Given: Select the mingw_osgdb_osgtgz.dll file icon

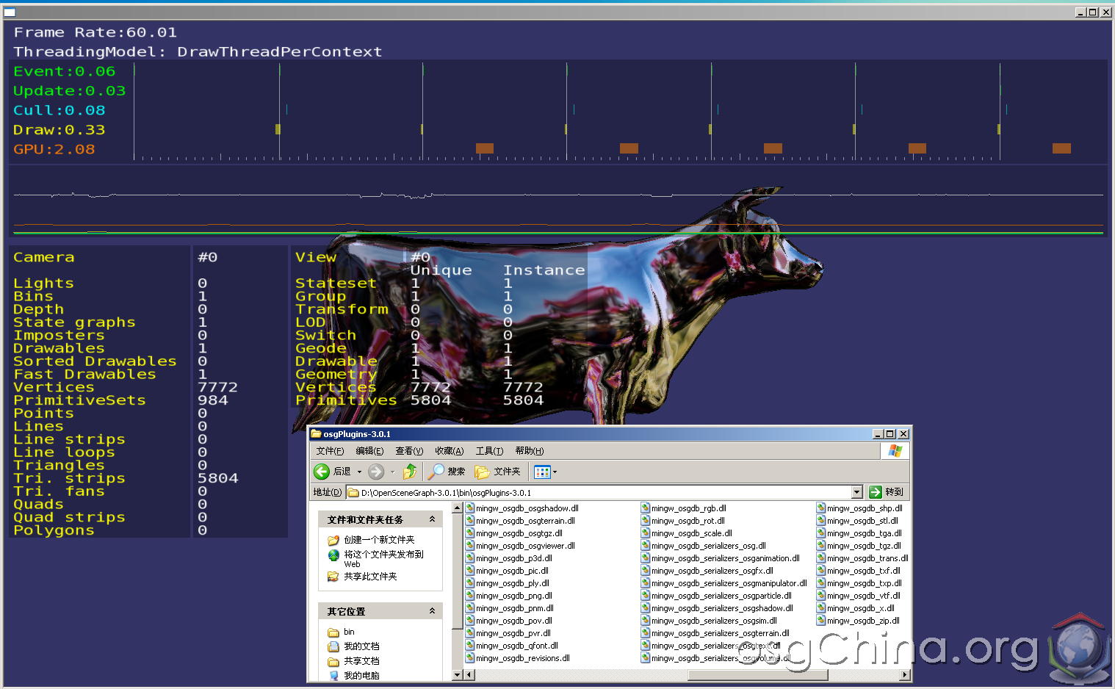Looking at the screenshot, I should pyautogui.click(x=470, y=533).
